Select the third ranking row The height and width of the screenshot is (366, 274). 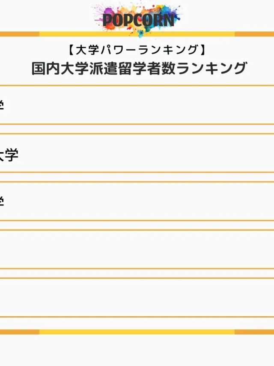pyautogui.click(x=137, y=201)
